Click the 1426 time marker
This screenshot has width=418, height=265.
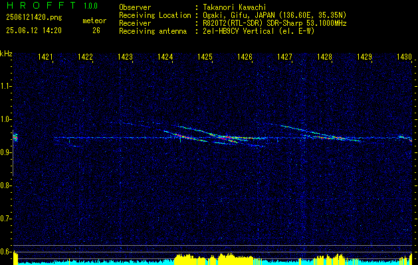click(245, 56)
